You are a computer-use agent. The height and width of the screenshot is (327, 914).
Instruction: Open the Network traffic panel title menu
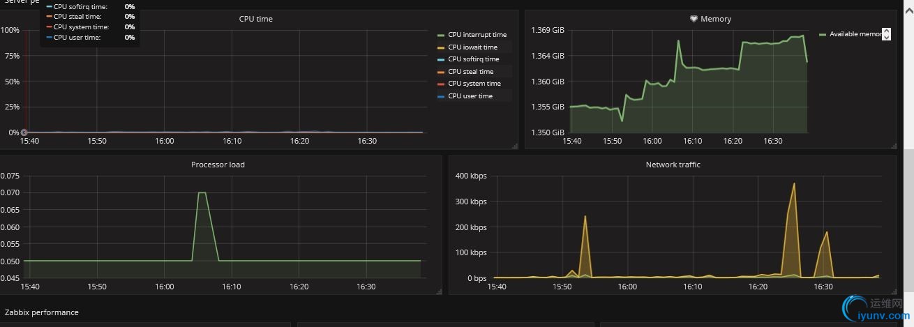[673, 165]
